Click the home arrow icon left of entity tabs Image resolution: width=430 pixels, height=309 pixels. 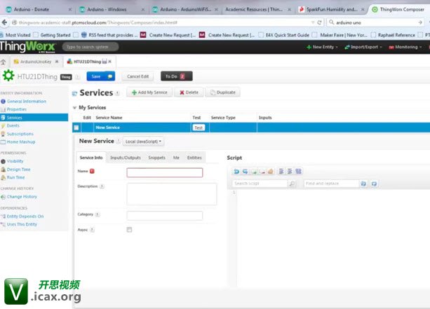point(4,62)
